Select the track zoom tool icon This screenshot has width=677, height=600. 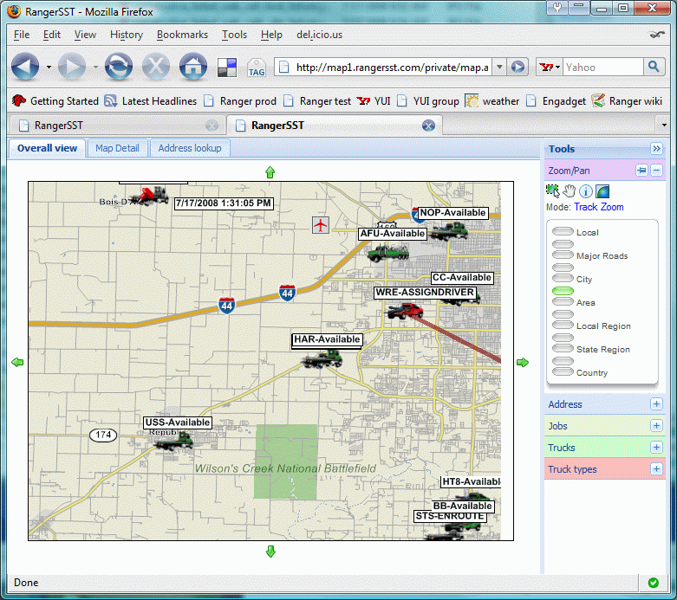tap(553, 191)
